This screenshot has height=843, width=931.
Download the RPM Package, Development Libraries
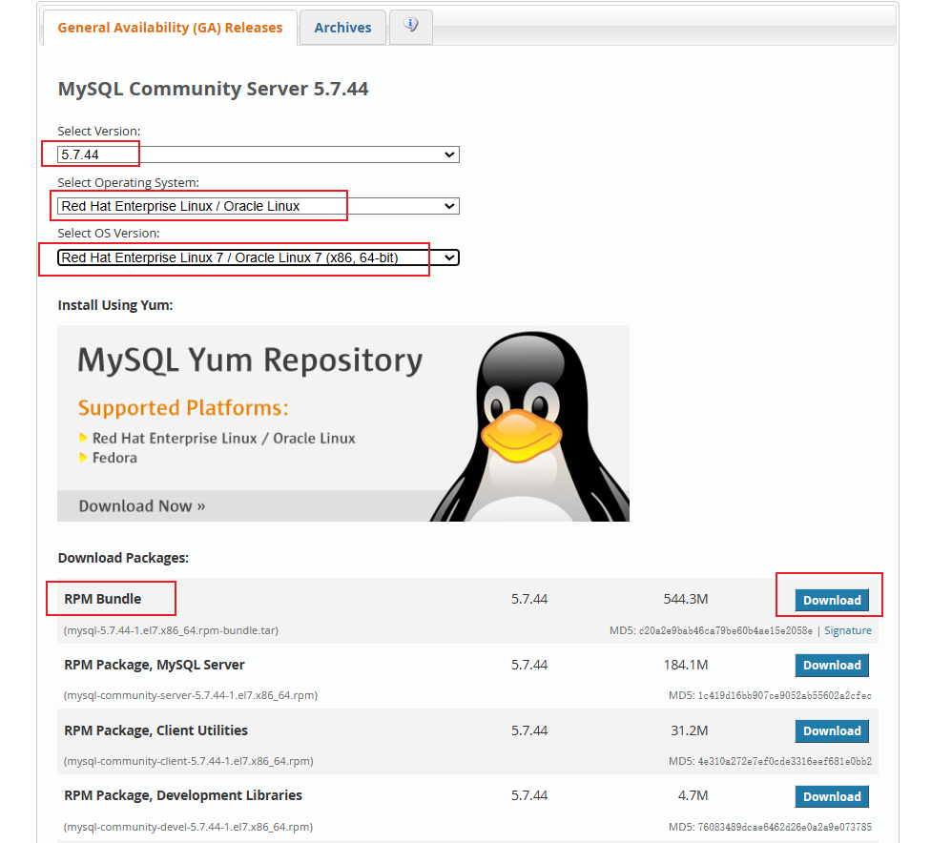[831, 795]
